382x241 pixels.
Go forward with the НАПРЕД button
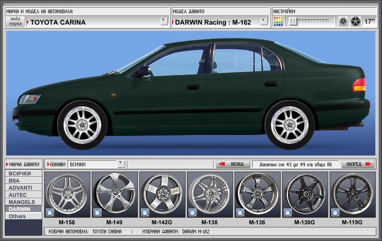[358, 164]
